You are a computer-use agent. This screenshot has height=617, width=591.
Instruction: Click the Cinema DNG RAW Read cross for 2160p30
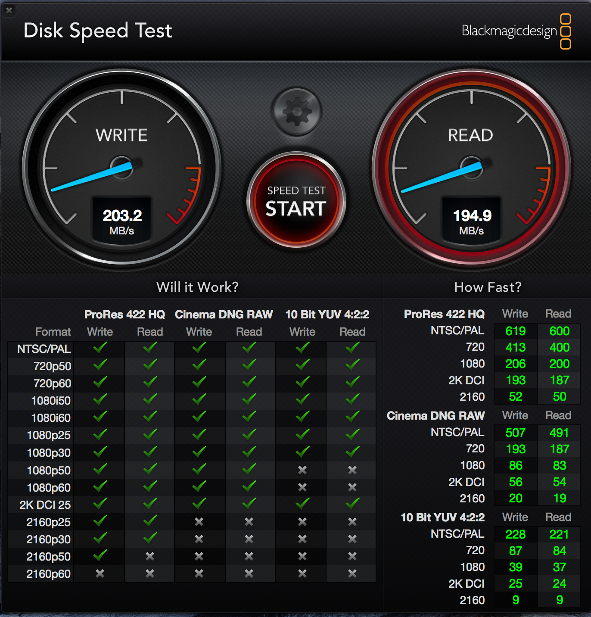pyautogui.click(x=249, y=539)
